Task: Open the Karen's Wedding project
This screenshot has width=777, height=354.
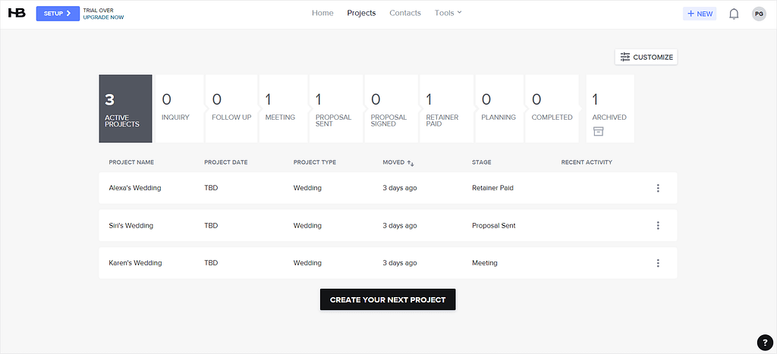Action: (135, 263)
